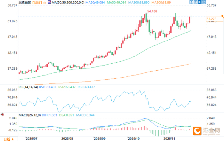Click the 2025/07 date label
The width and height of the screenshot is (224, 141).
click(x=31, y=138)
